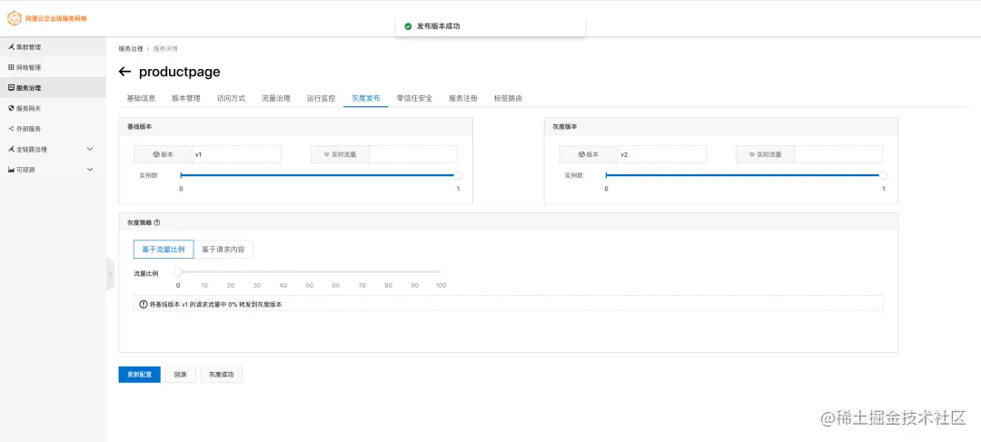Click the 版本 icon in 灰度版本 panel
981x442 pixels.
coord(581,154)
